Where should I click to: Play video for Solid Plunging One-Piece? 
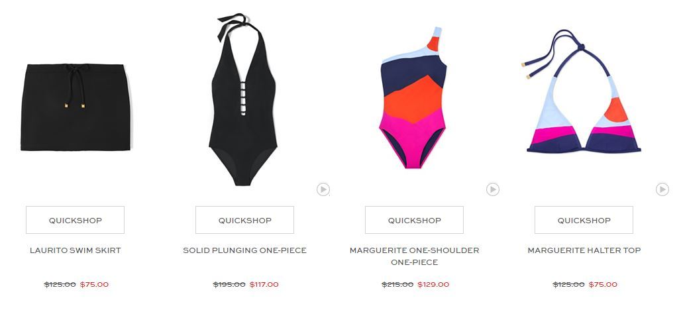323,189
